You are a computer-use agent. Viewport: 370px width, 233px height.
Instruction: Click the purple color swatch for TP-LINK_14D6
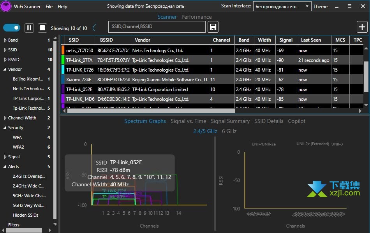(63, 99)
